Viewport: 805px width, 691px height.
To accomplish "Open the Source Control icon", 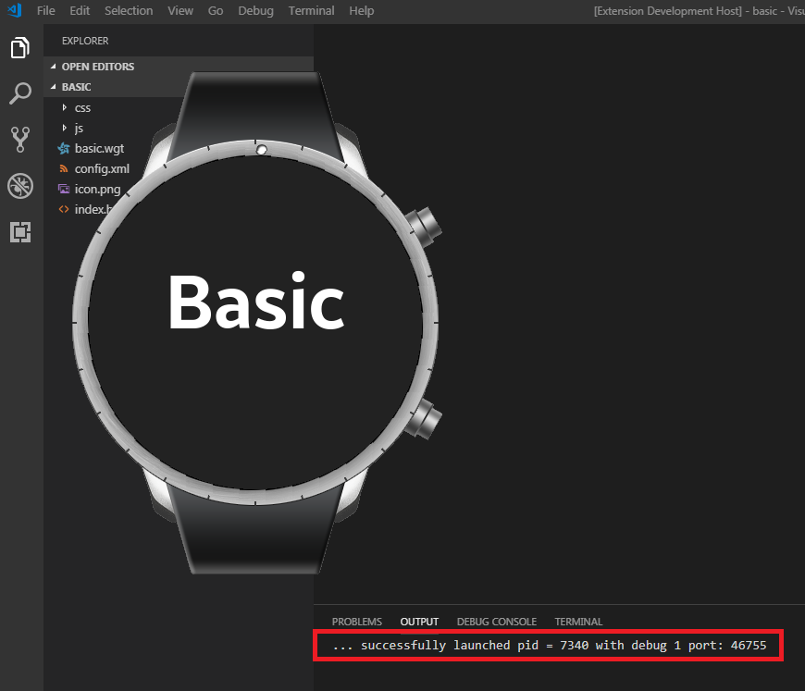I will 20,140.
